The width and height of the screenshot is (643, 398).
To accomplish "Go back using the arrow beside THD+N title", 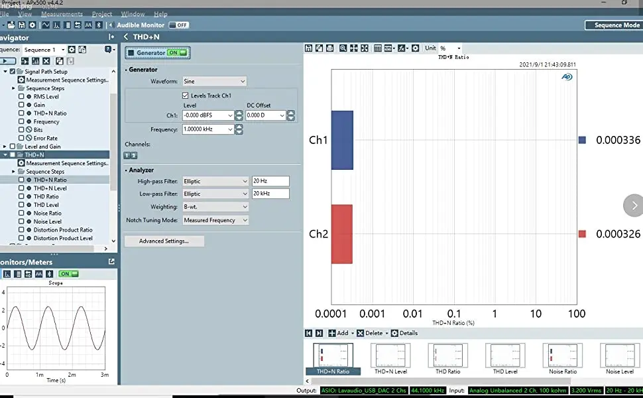I will tap(127, 37).
